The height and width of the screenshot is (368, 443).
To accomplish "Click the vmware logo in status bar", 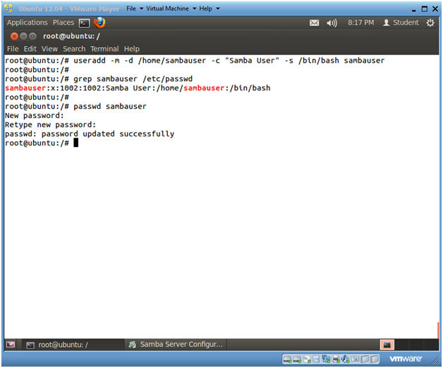I will tap(406, 359).
